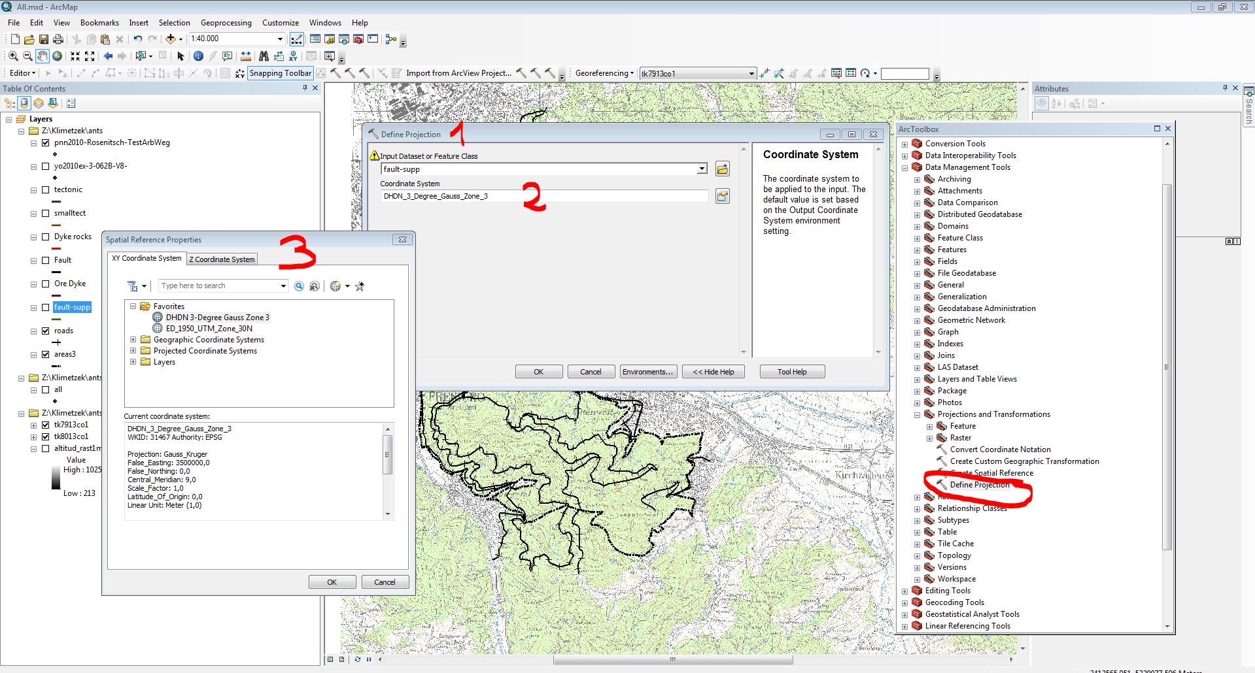Open the Customize menu

click(x=281, y=22)
